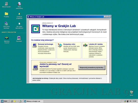Click the folder quick-launch icon in taskbar

[15, 101]
